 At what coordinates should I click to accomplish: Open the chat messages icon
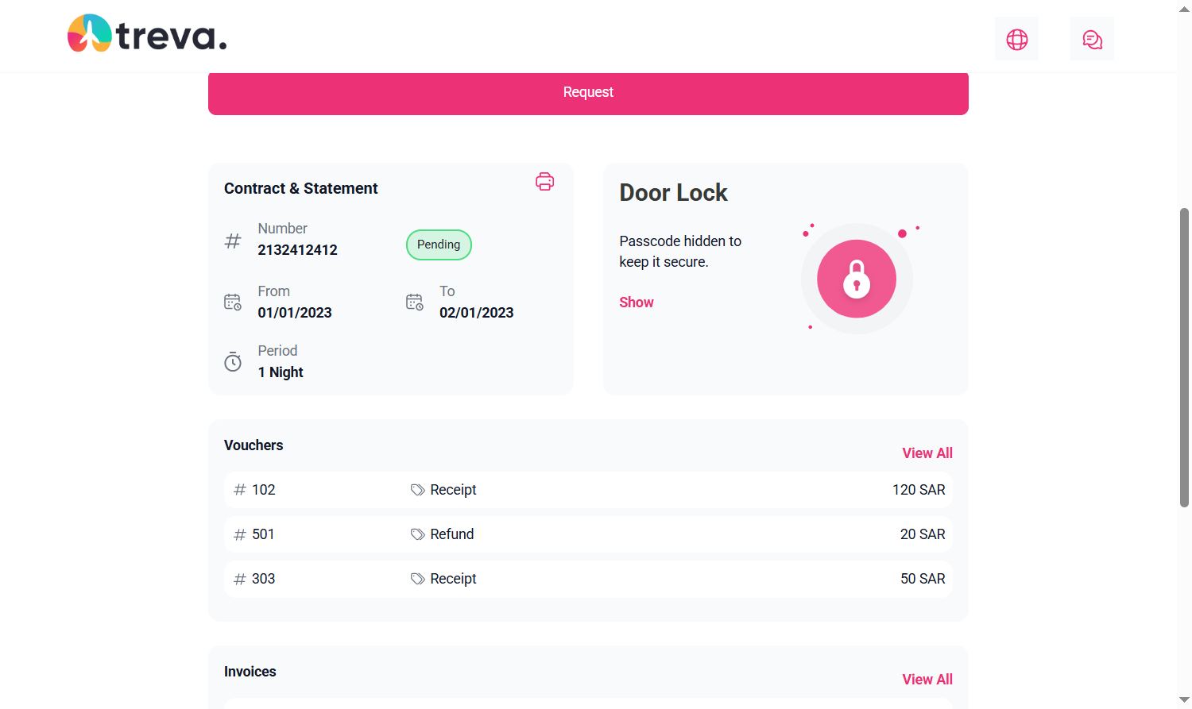coord(1092,39)
